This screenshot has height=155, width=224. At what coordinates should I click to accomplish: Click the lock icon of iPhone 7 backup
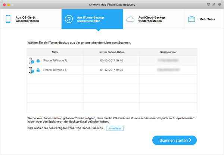click(x=38, y=61)
